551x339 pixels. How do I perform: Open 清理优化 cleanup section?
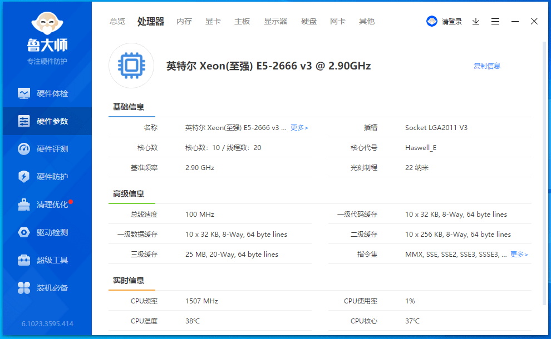[47, 205]
